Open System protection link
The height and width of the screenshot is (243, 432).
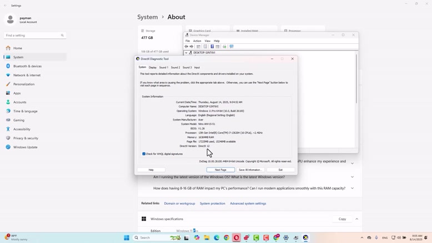point(213,204)
